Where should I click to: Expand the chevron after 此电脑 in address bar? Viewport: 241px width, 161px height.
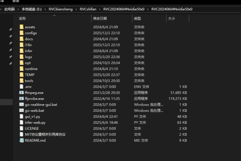(18, 9)
